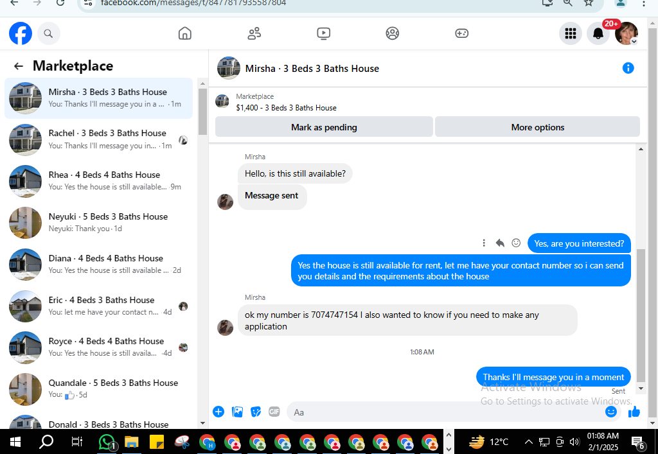Open the Groups icon in top navigation
Screen dimensions: 658x454
393,33
